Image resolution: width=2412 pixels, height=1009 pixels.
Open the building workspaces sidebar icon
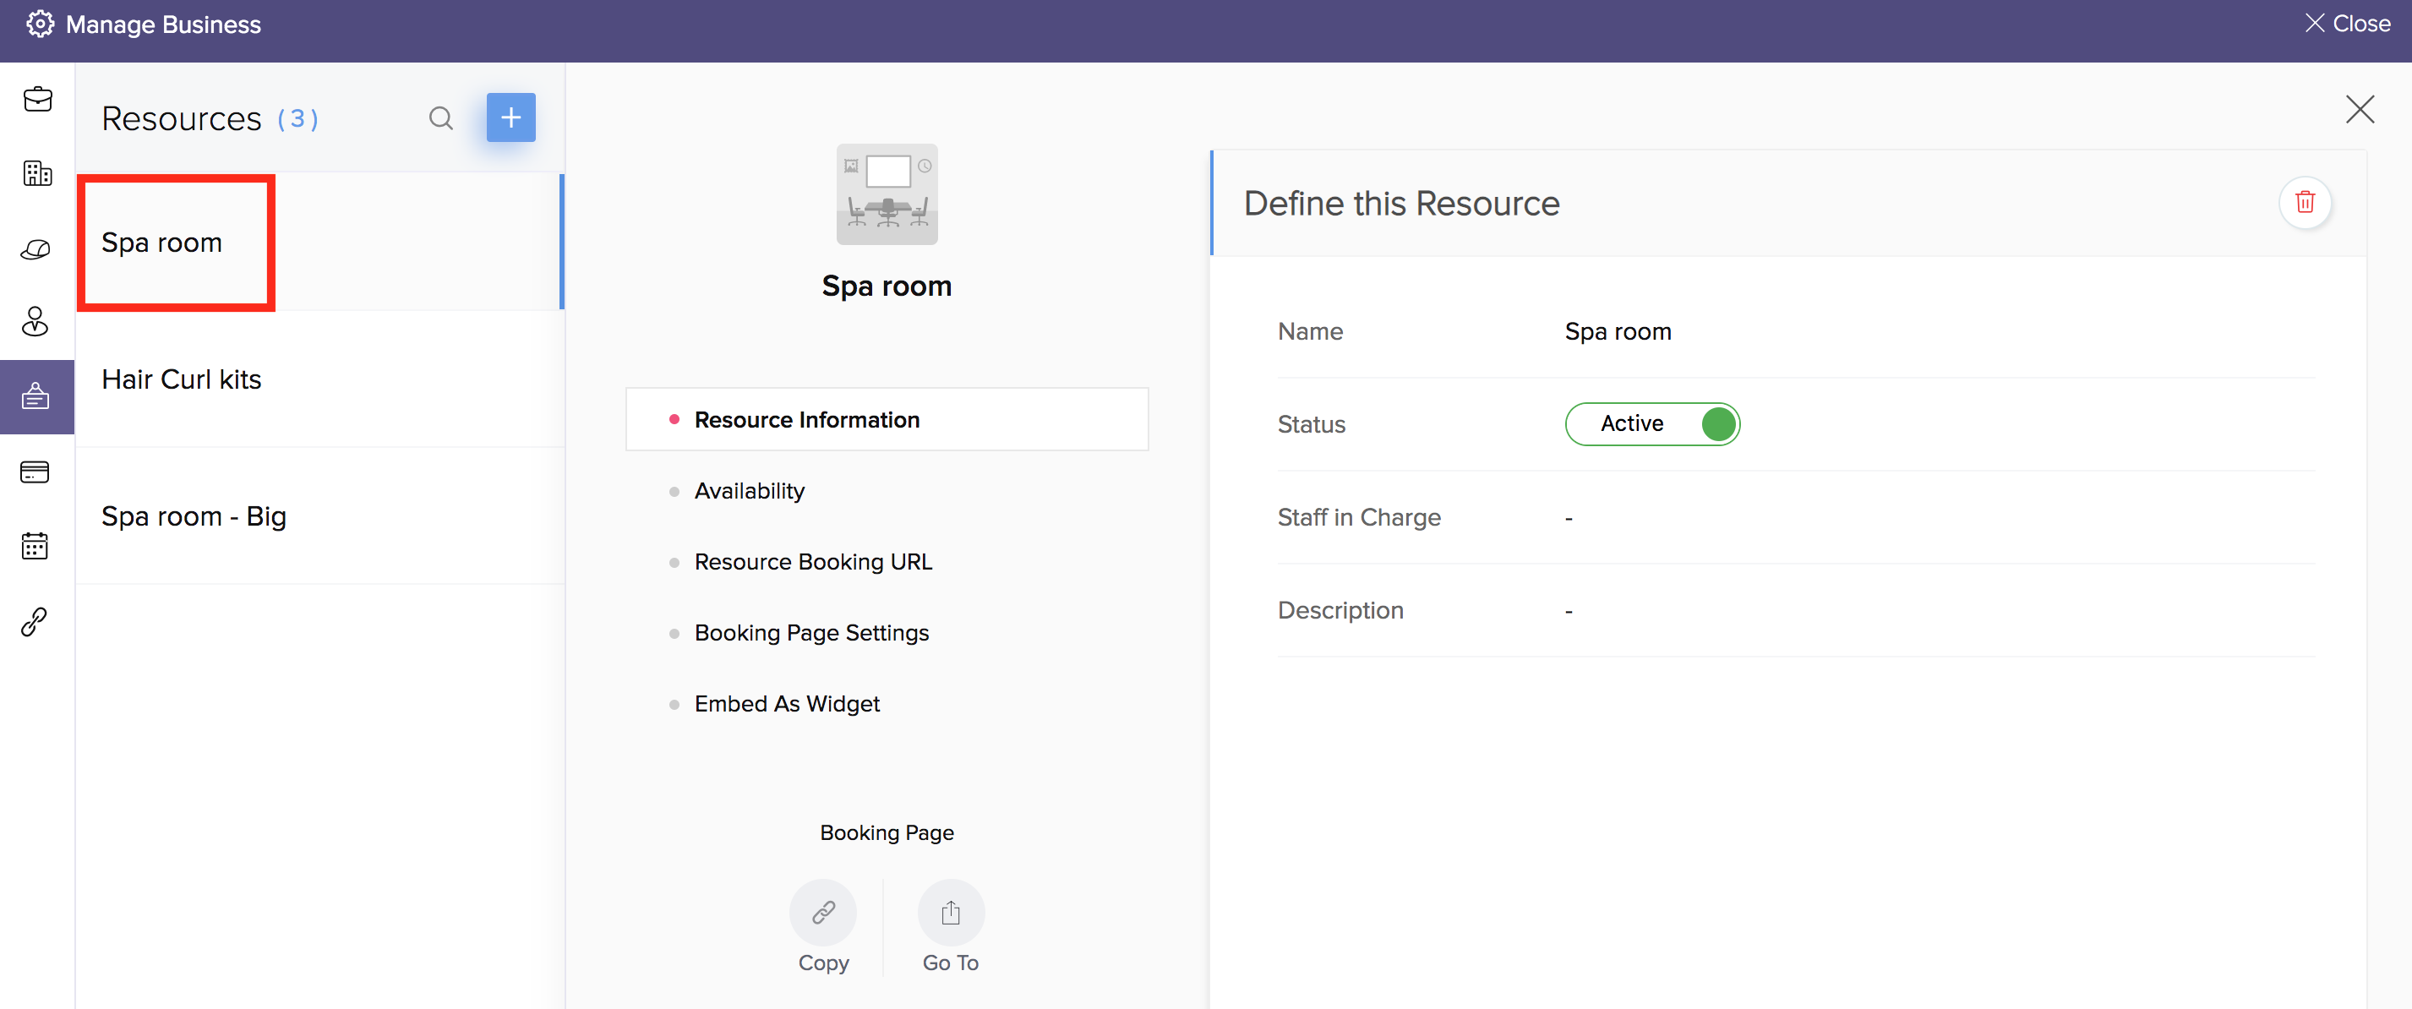point(37,173)
